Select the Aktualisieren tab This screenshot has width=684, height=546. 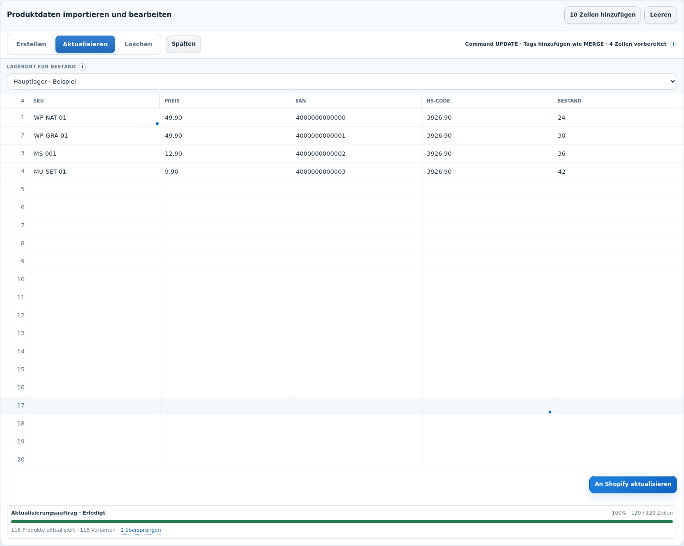pos(85,44)
